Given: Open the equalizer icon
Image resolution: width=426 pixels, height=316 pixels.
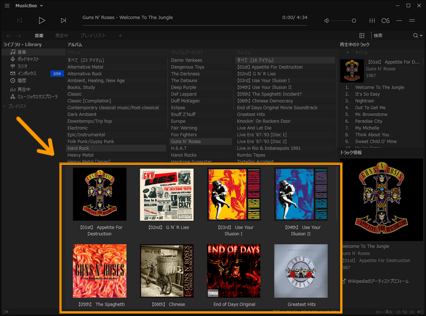Looking at the screenshot, I should tap(372, 21).
